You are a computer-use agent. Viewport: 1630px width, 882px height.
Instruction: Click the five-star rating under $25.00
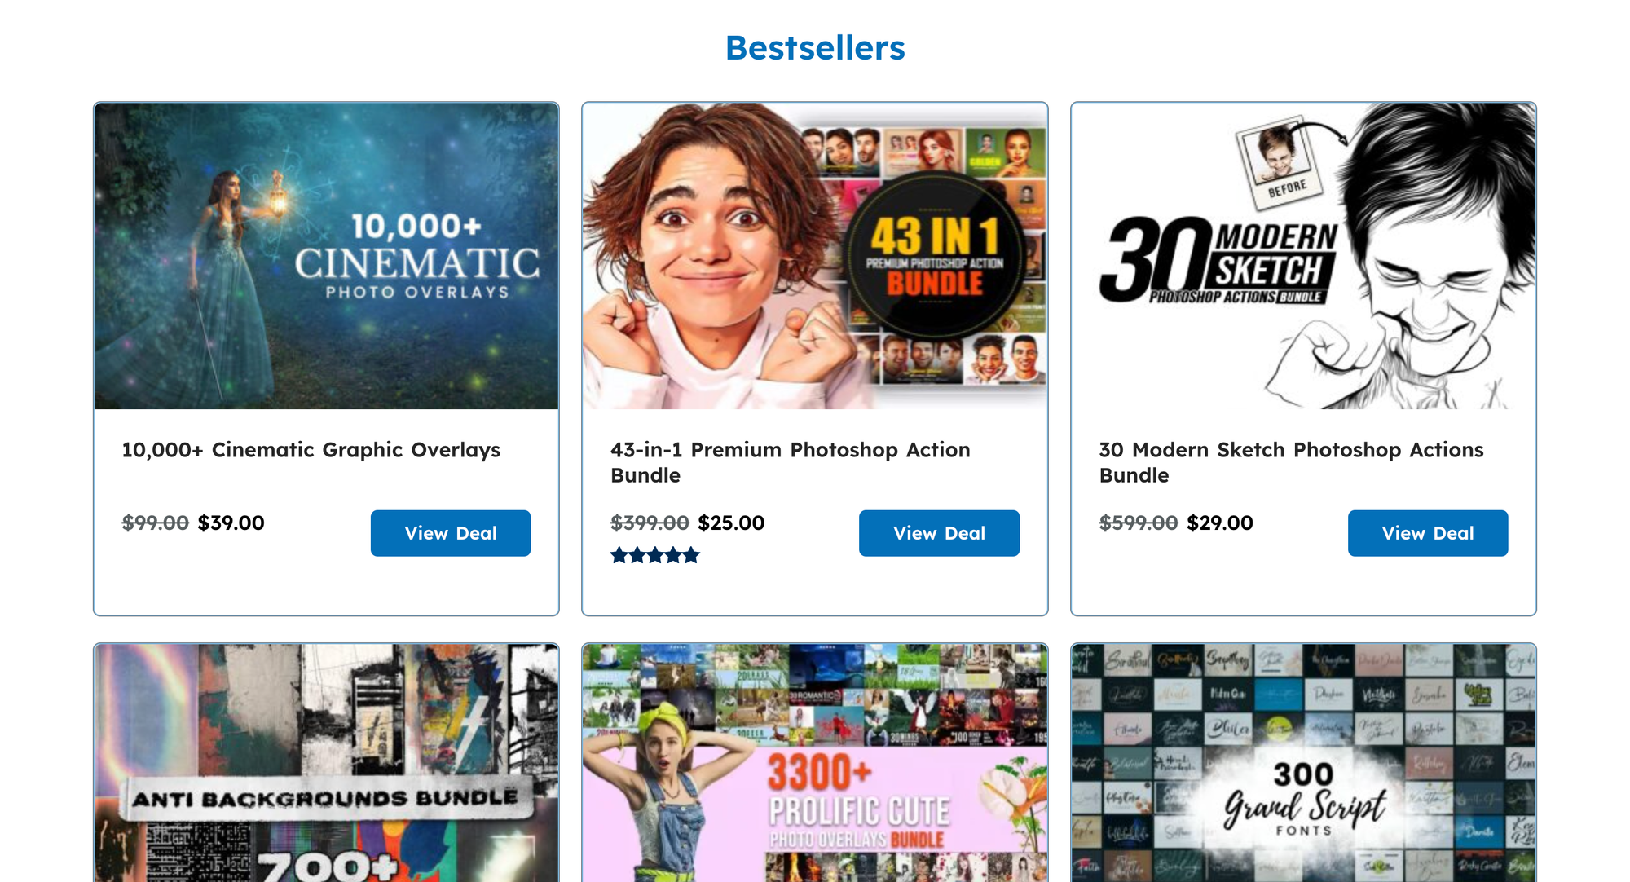click(x=655, y=556)
